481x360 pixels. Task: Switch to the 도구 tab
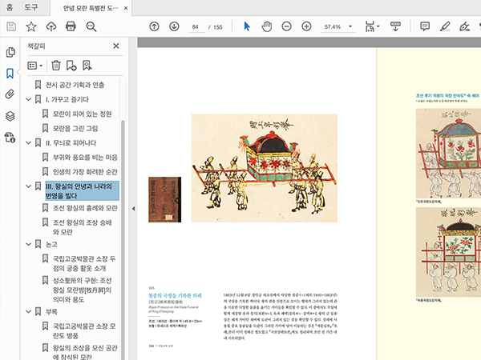(31, 7)
